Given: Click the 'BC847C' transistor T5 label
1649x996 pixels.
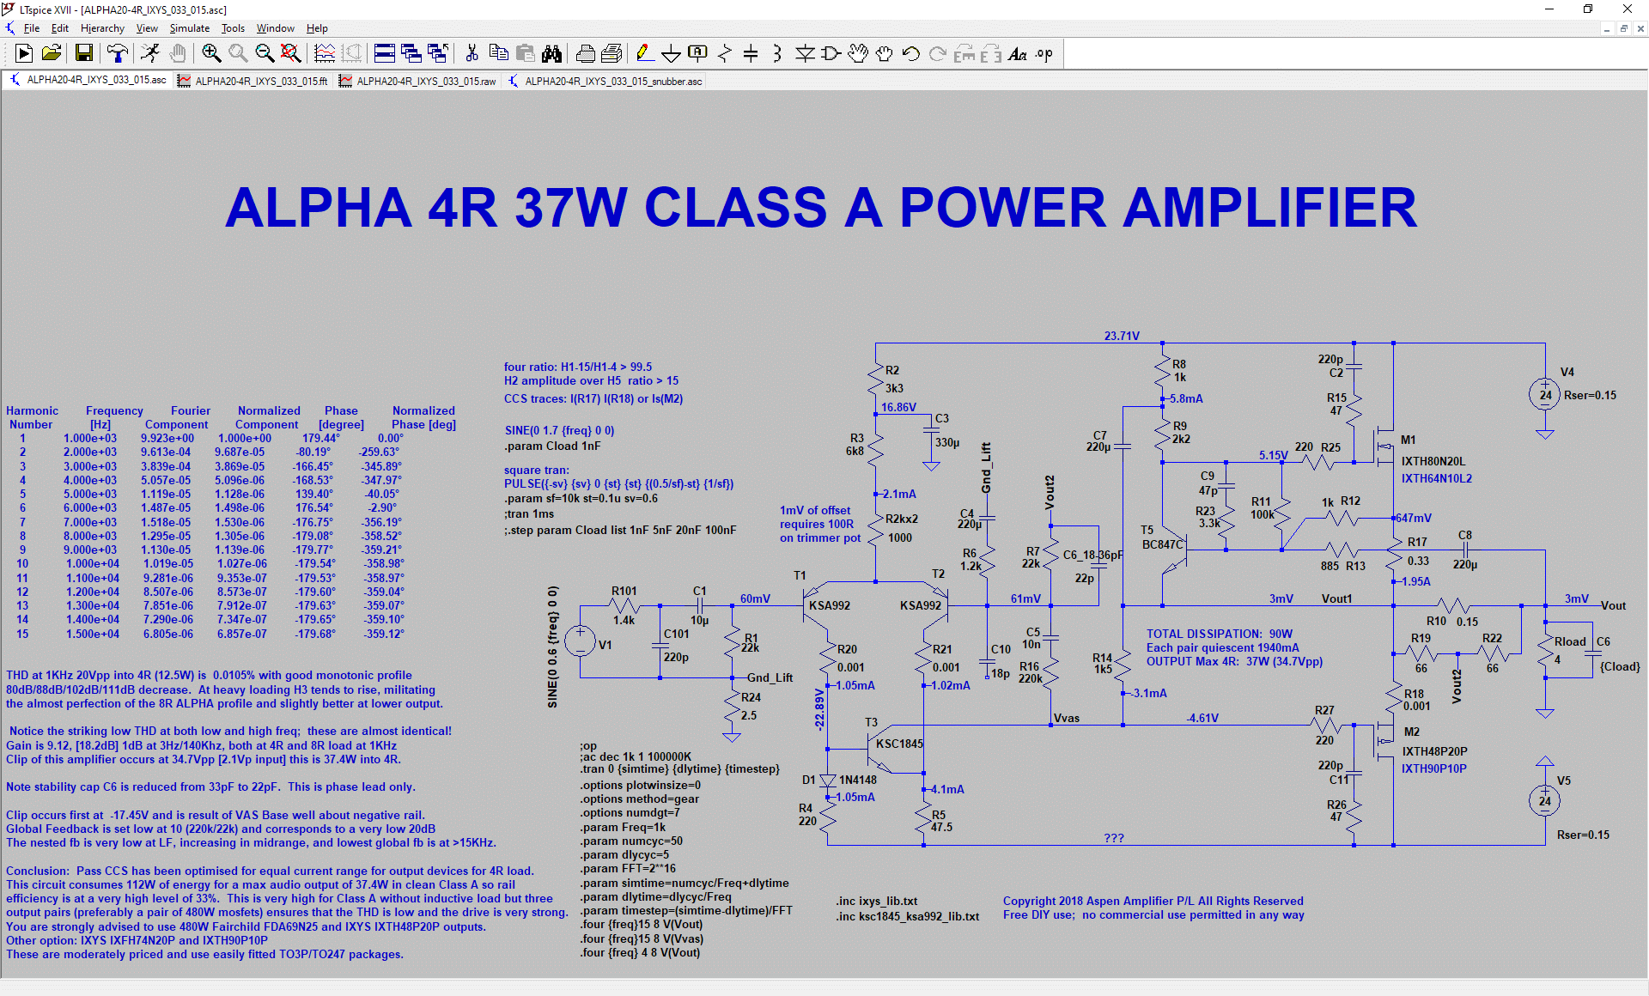Looking at the screenshot, I should (x=1162, y=544).
